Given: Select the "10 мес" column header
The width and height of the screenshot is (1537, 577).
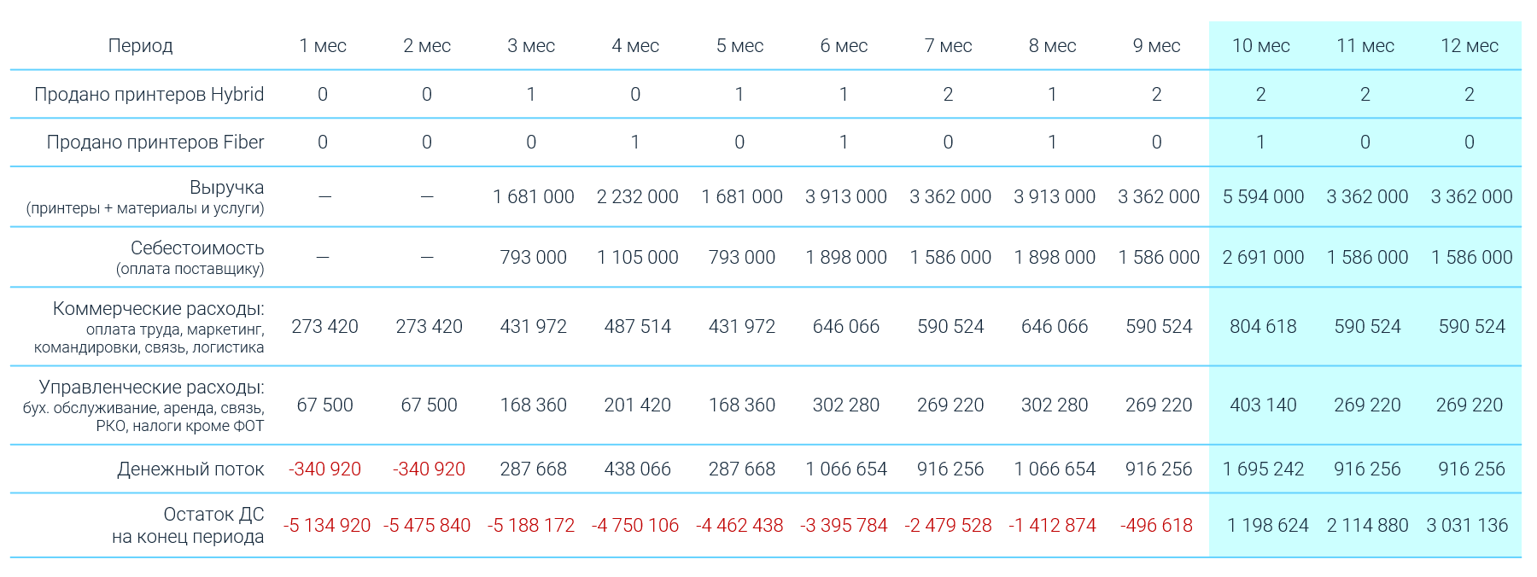Looking at the screenshot, I should pyautogui.click(x=1260, y=46).
